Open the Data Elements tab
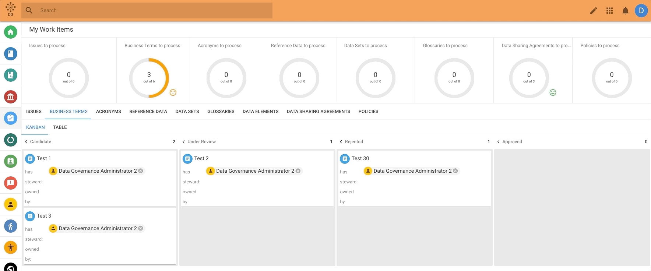 pos(261,112)
